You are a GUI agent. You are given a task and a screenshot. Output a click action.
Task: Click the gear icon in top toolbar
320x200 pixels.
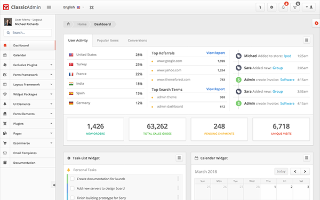click(x=271, y=7)
